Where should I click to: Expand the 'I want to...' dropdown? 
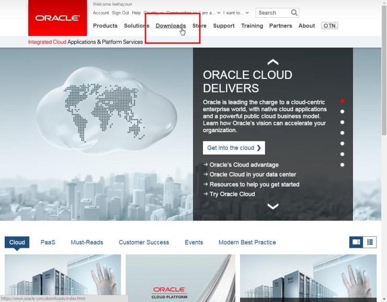[x=236, y=13]
